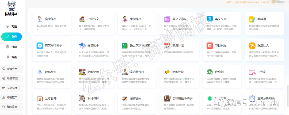The image size is (289, 115).
Task: Click the 数码专家 title text
Action: point(51,72)
